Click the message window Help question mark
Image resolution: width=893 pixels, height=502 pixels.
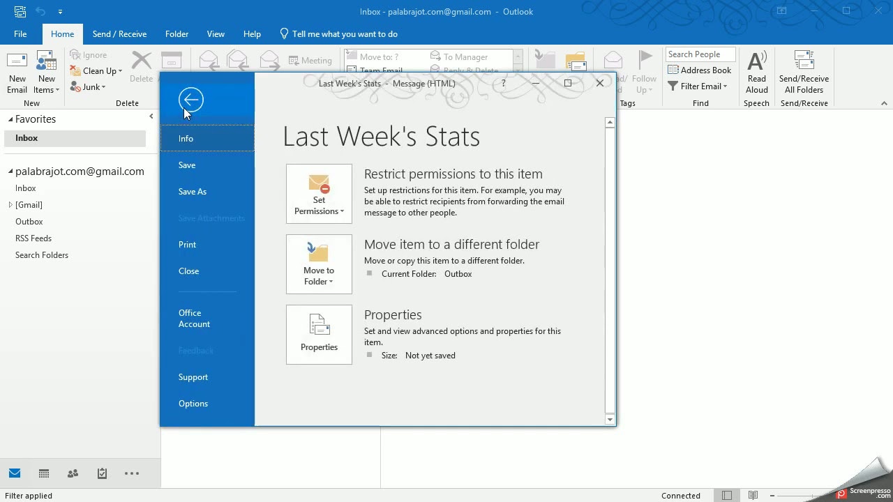click(503, 83)
